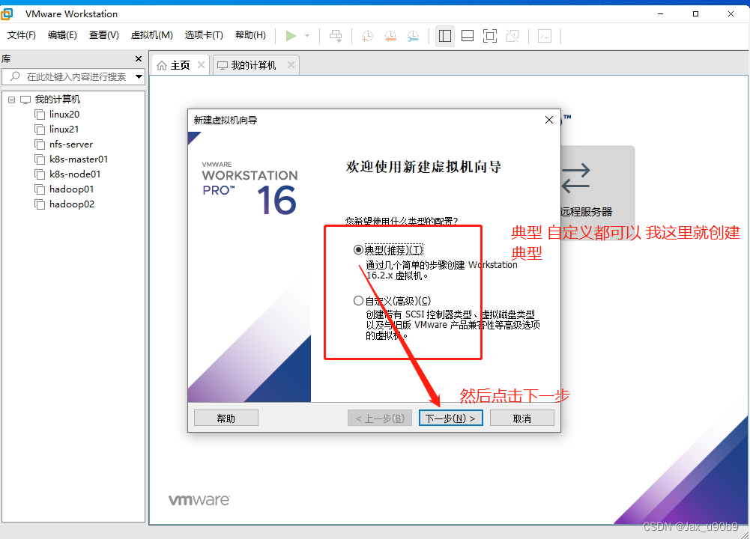This screenshot has width=750, height=539.
Task: Cancel the new virtual machine wizard
Action: [x=521, y=417]
